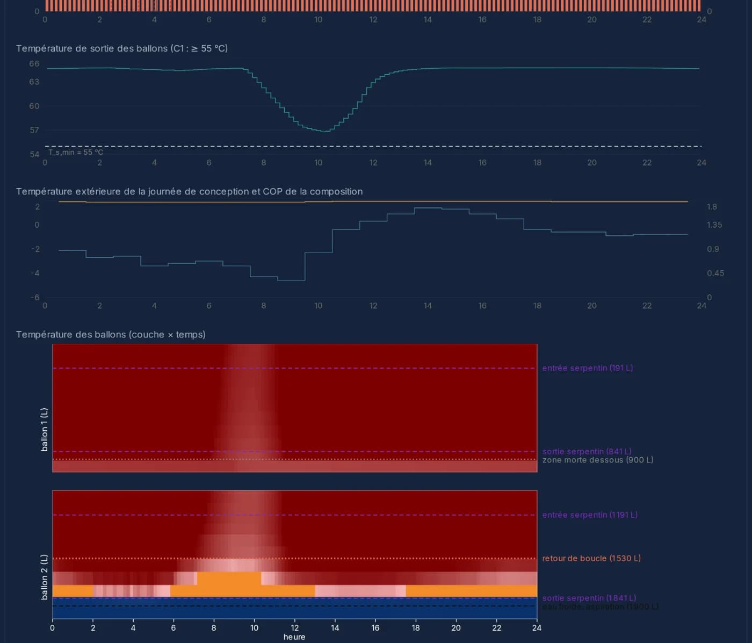Viewport: 752px width, 643px height.
Task: Click the '57' y-axis value of outlet chart
Action: point(34,130)
